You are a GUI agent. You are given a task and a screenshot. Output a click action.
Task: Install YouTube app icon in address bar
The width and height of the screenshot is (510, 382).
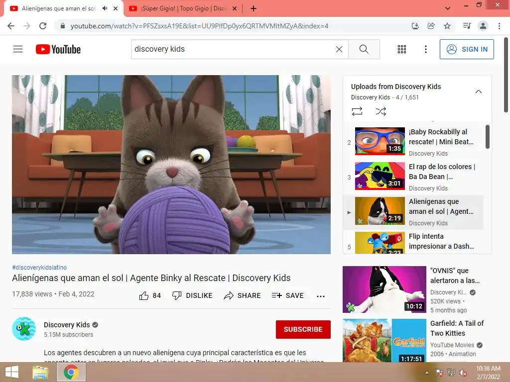pyautogui.click(x=415, y=26)
